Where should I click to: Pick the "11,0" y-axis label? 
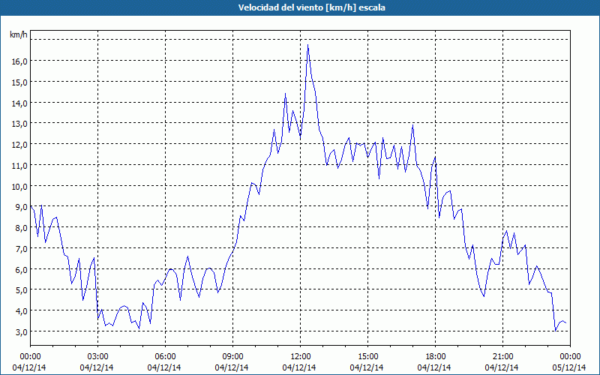(x=18, y=165)
